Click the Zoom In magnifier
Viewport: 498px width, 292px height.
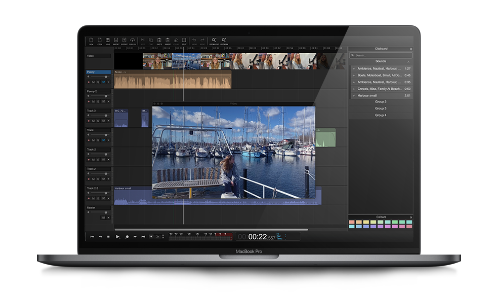(x=224, y=40)
